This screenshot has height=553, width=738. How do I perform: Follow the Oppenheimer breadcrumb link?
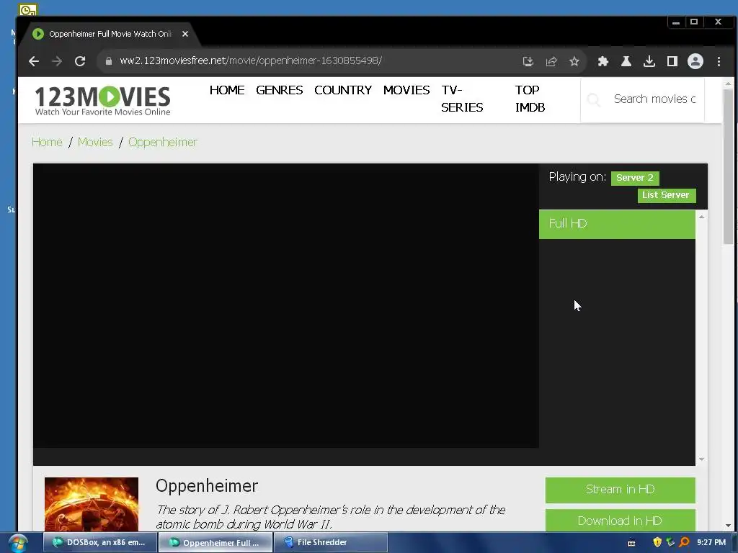tap(163, 142)
